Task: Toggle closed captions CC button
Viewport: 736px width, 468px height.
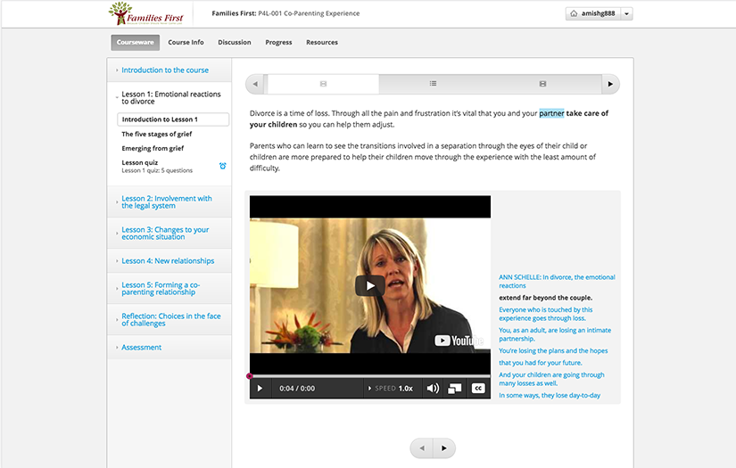Action: (x=478, y=389)
